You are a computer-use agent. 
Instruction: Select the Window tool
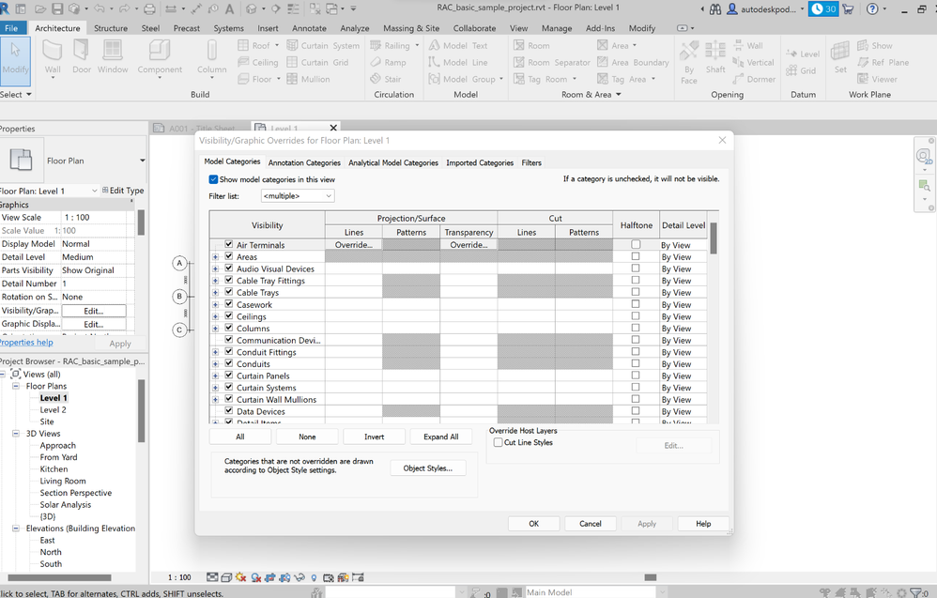[113, 57]
